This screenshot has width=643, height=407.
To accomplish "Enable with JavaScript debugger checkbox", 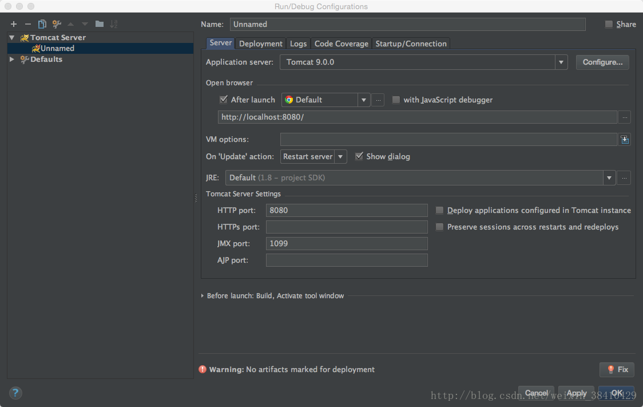I will [x=396, y=100].
